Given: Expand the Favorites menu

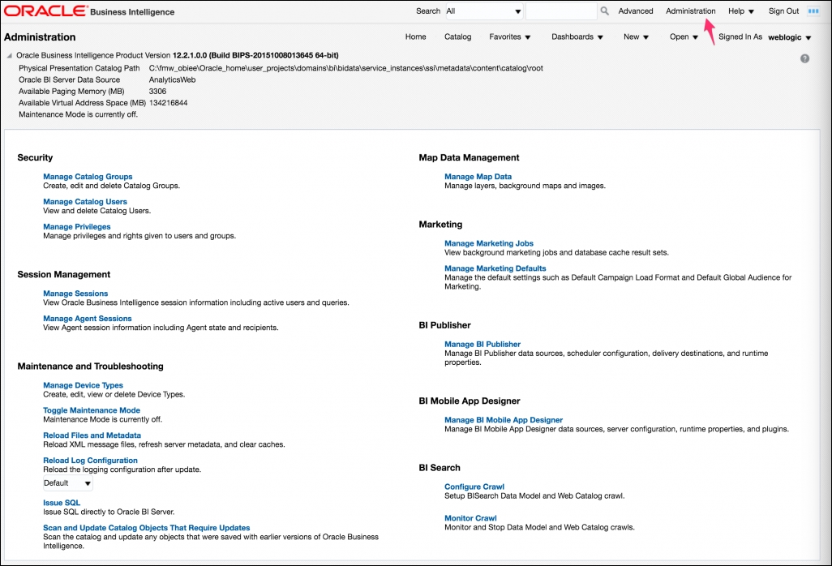Looking at the screenshot, I should coord(510,36).
